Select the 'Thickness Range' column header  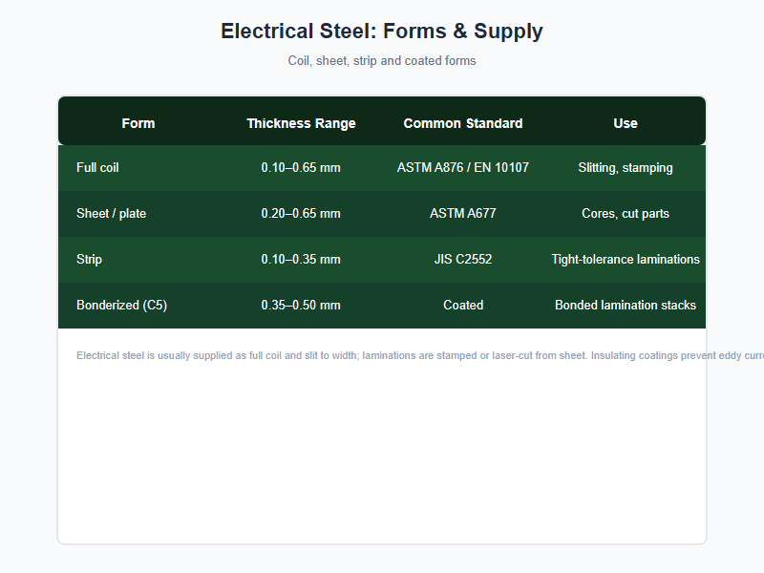301,123
